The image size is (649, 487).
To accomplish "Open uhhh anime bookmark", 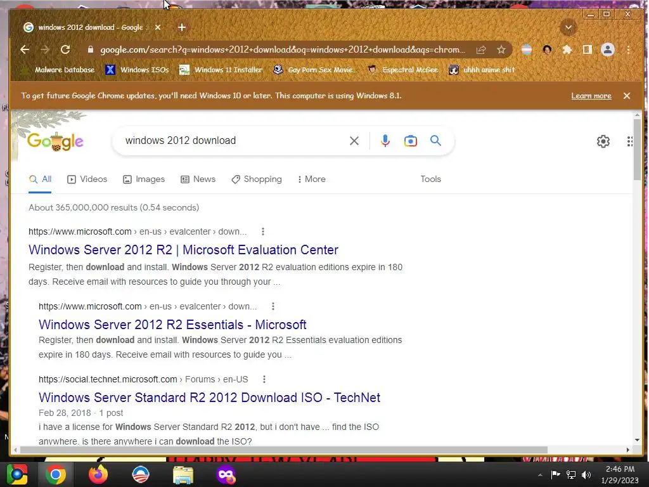I will [x=482, y=70].
